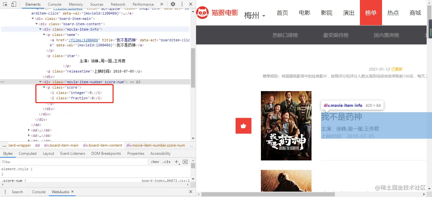Select the integer 9. DOM row
This screenshot has width=432, height=197.
[76, 93]
